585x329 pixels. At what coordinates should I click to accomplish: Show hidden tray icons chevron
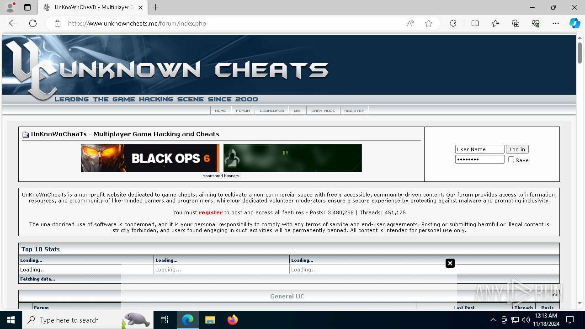pos(493,320)
